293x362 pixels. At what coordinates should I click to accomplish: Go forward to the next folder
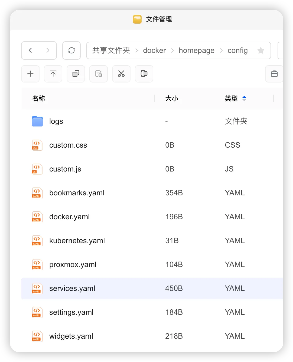click(48, 50)
